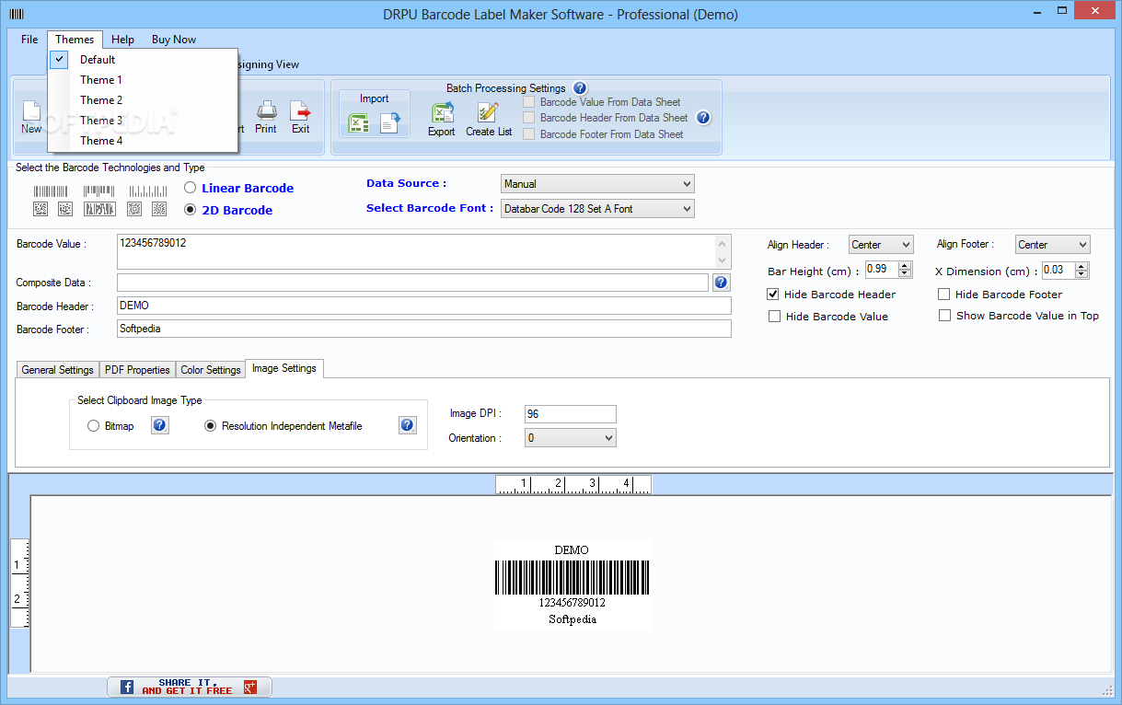Decrease X Dimension with down arrow
This screenshot has width=1122, height=705.
point(1082,274)
